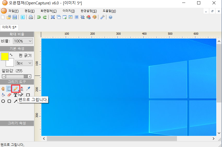Screen dimensions: 222x147
Task: Open the 환경설정(S) menu
Action: [89, 11]
